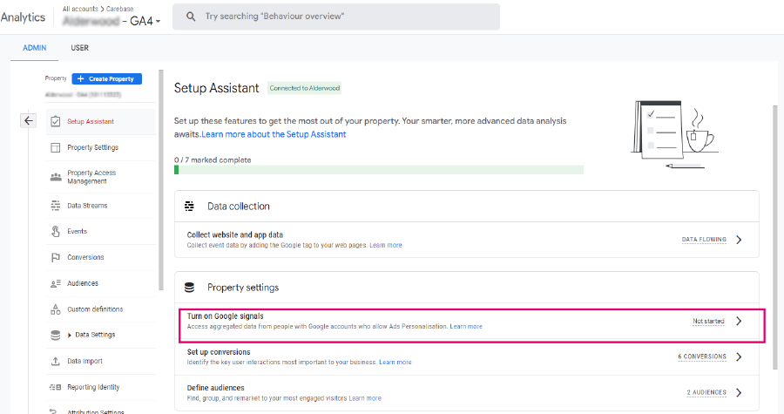Viewport: 784px width, 414px height.
Task: Open the account property dropdown near GA4
Action: (158, 22)
